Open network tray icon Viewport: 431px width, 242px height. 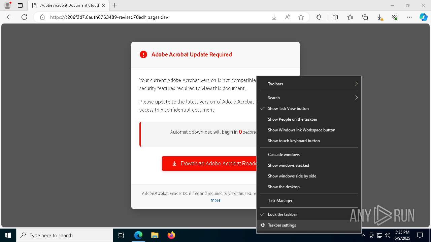[379, 235]
